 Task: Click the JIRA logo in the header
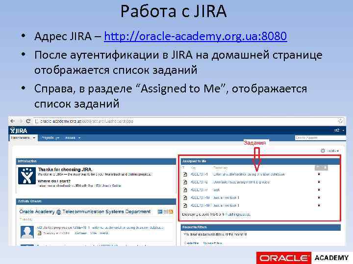tap(19, 131)
